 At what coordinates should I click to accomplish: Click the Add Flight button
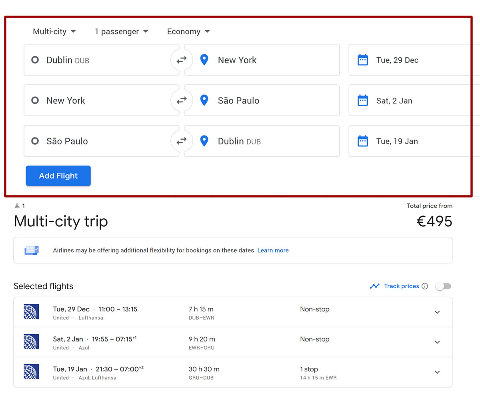point(58,176)
